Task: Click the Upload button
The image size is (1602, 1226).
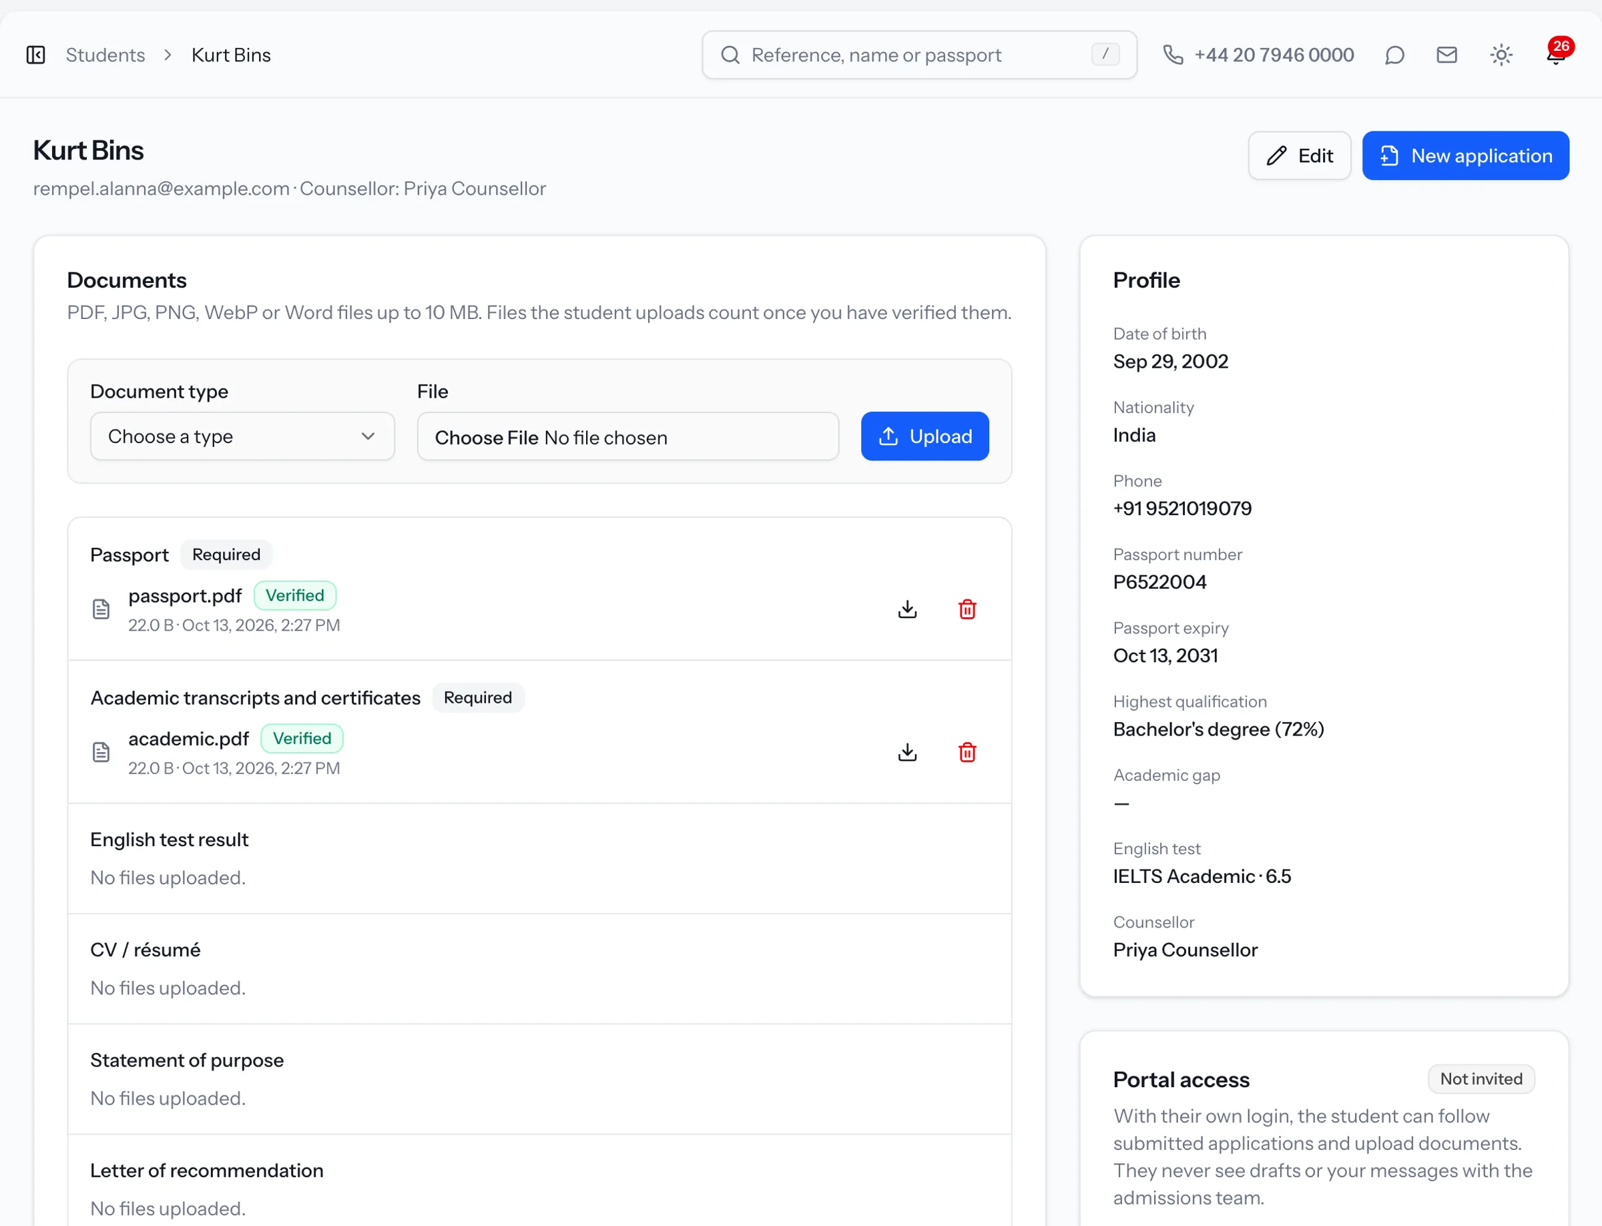Action: coord(924,436)
